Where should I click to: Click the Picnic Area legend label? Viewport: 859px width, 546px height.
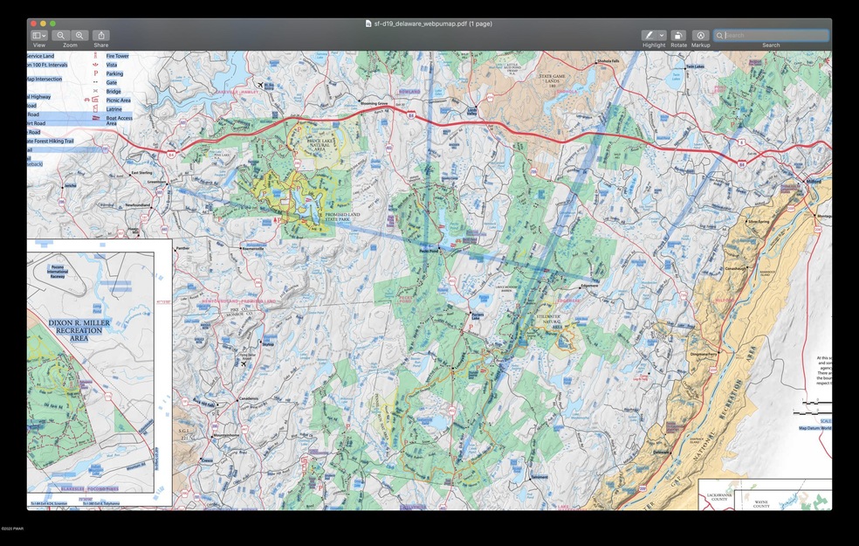[119, 100]
